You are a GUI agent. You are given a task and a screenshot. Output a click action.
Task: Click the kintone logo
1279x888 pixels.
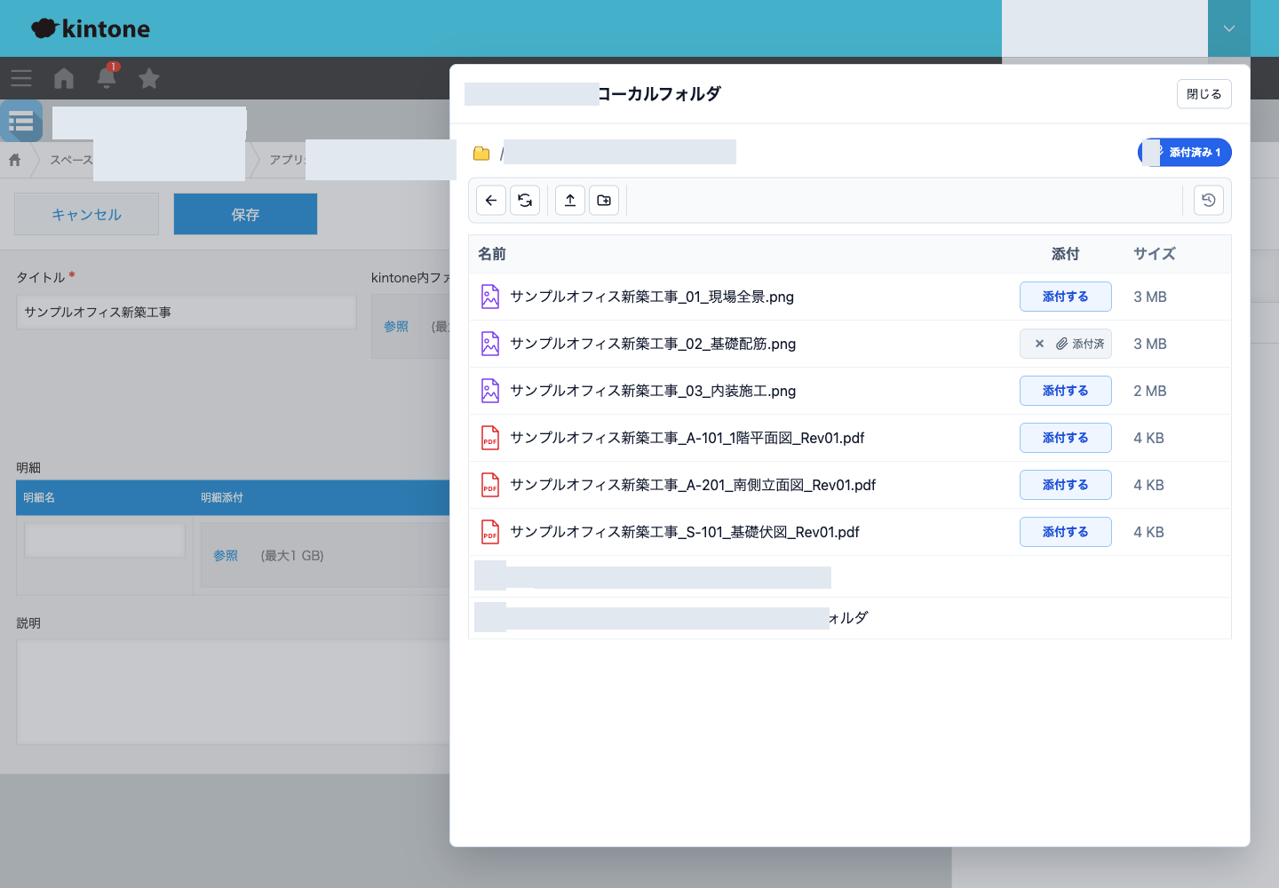point(91,28)
